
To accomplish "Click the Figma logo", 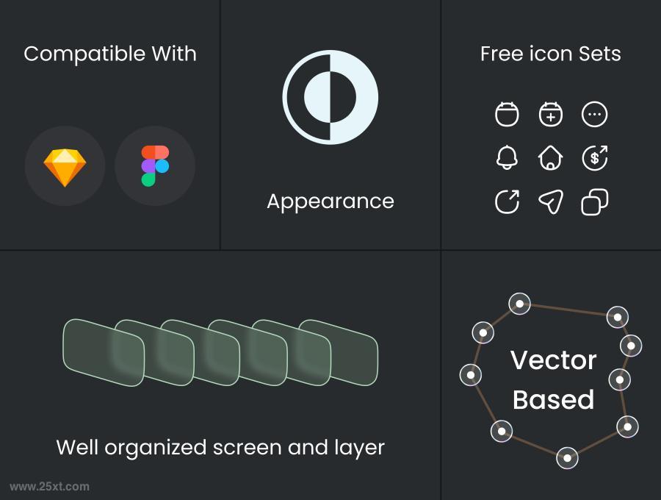I will click(x=155, y=166).
